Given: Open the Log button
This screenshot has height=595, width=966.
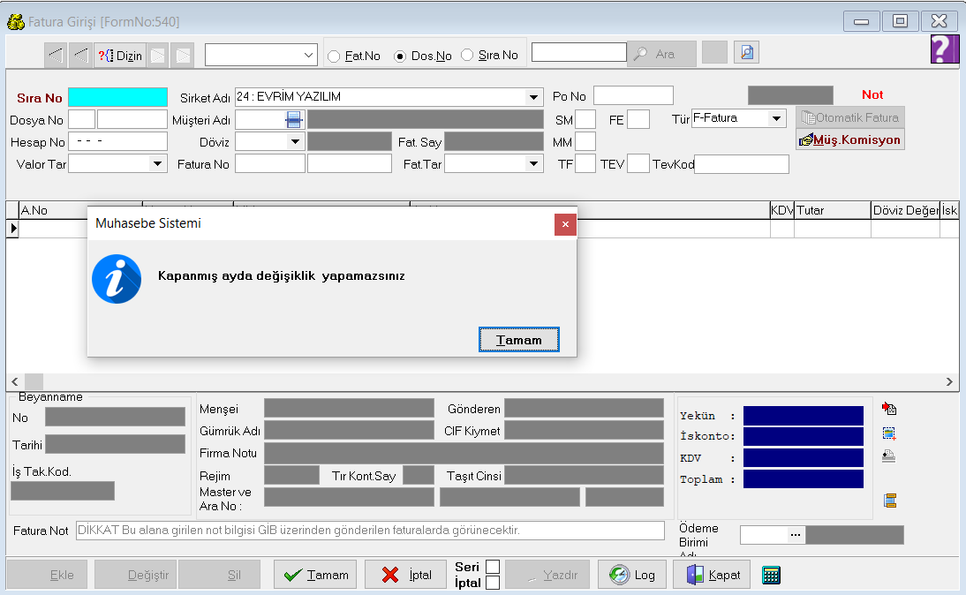Looking at the screenshot, I should (631, 575).
